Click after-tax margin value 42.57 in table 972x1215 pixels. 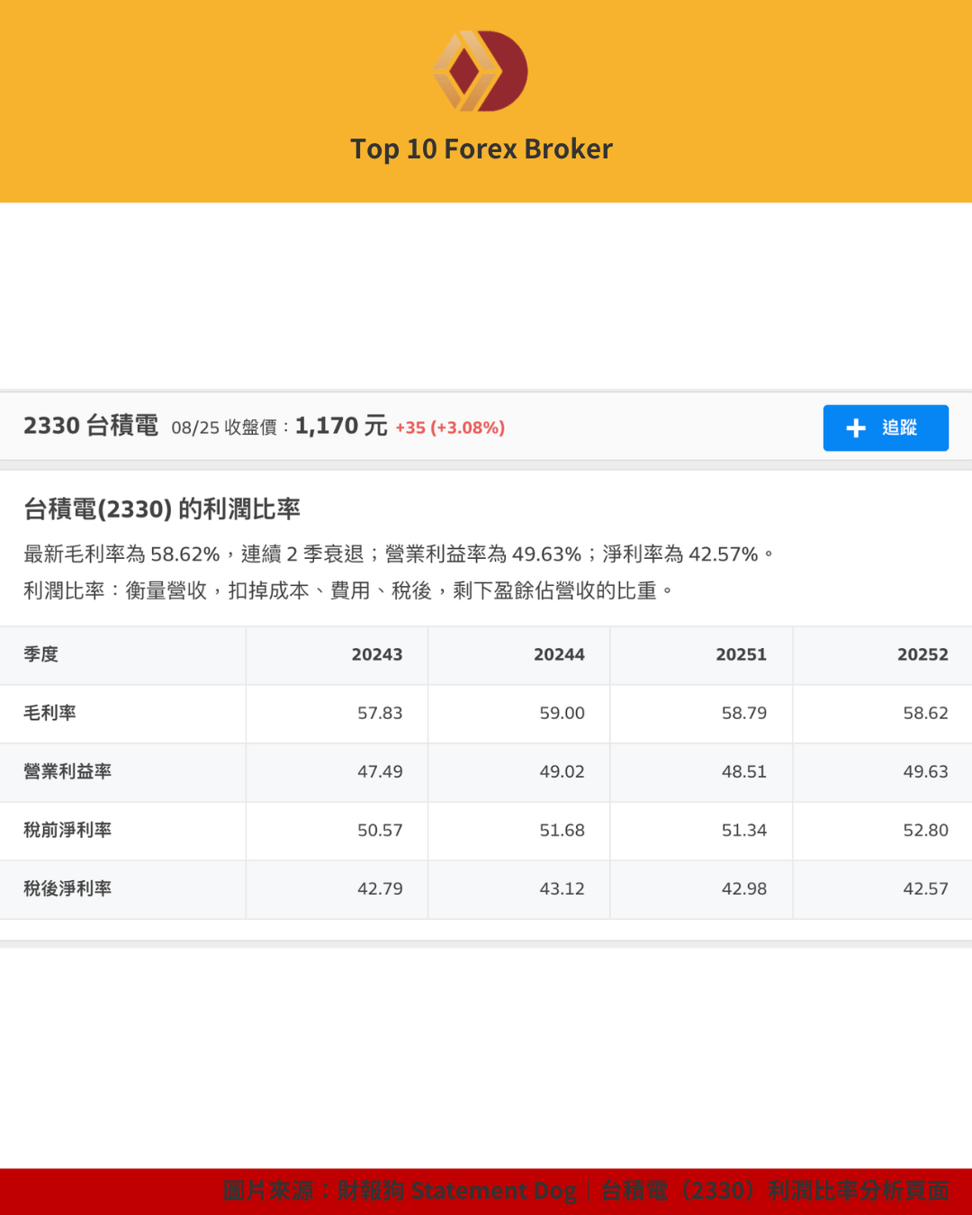pyautogui.click(x=926, y=889)
